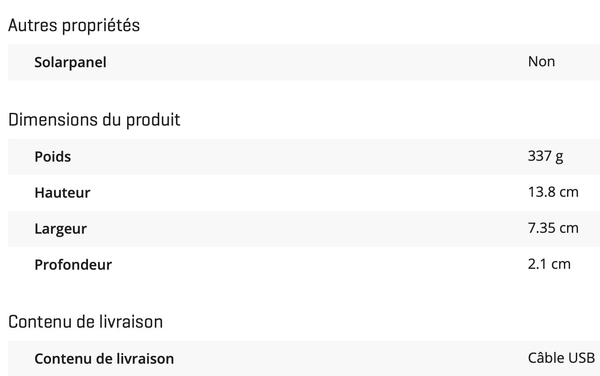The height and width of the screenshot is (376, 600).
Task: Click the 2.1 cm depth value
Action: tap(549, 264)
